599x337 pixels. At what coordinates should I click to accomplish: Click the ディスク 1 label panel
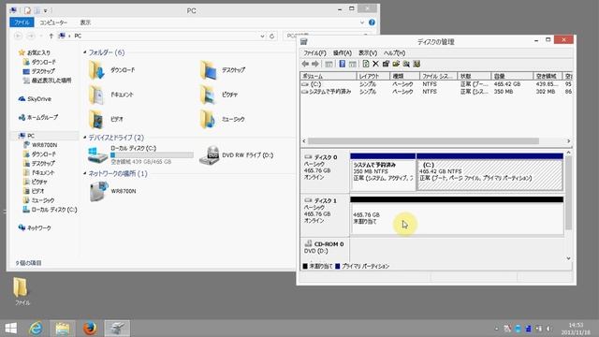[x=325, y=214]
